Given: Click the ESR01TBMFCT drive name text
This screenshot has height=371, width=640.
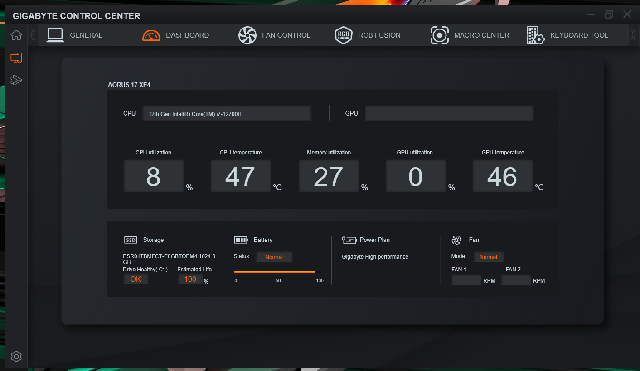Looking at the screenshot, I should (x=169, y=259).
